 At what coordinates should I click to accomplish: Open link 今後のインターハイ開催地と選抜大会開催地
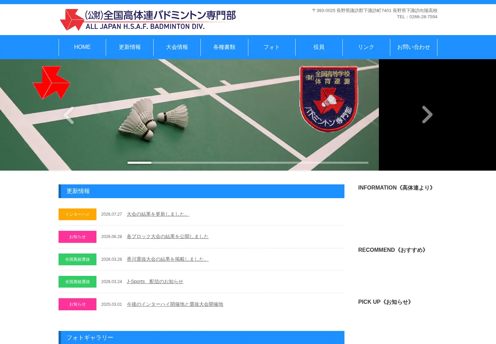tap(175, 304)
